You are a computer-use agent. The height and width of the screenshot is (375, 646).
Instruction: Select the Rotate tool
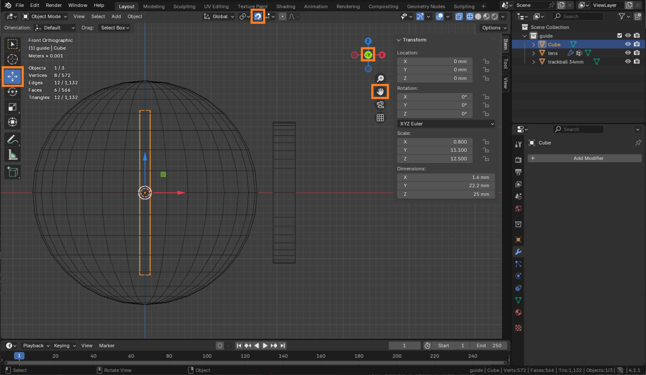(x=12, y=92)
